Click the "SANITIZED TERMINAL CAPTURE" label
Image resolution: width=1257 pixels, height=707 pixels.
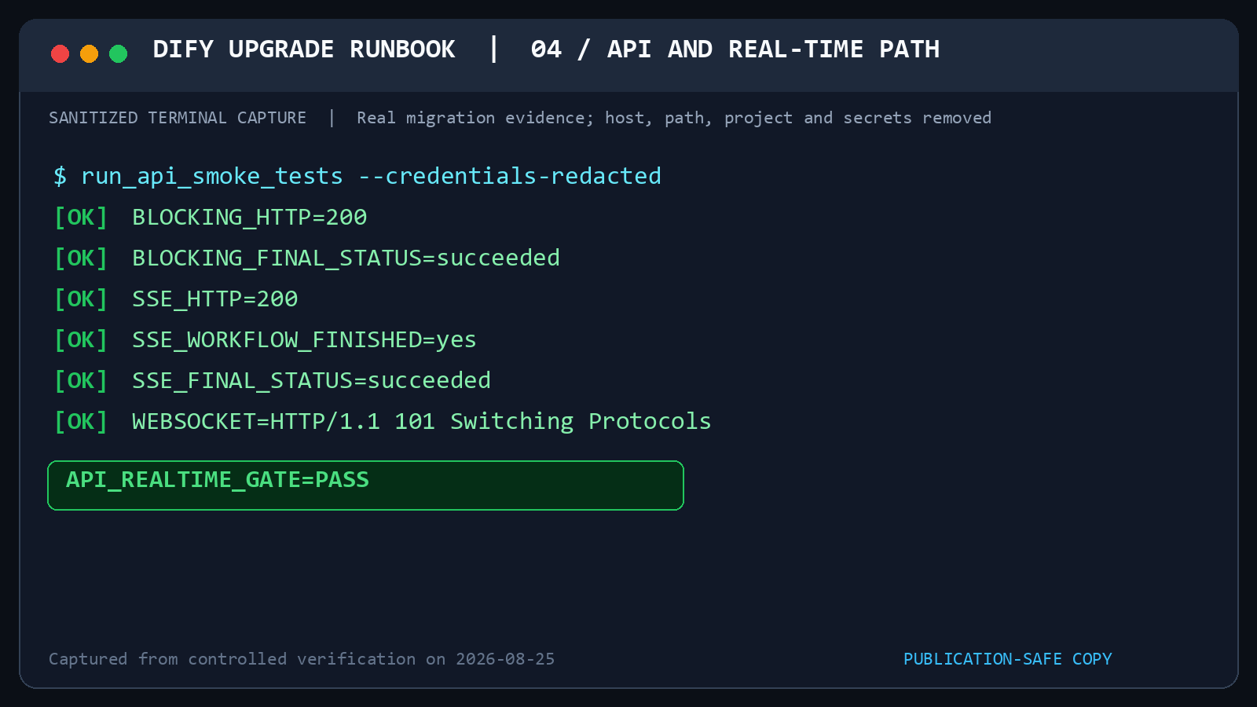[178, 118]
